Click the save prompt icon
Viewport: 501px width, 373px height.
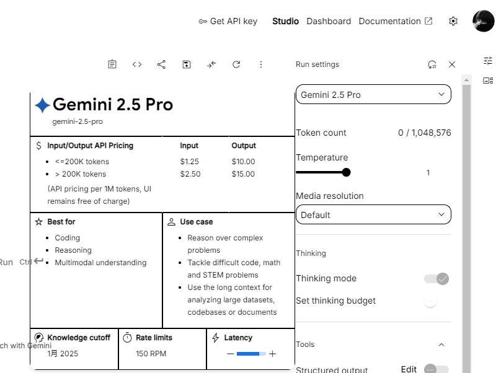coord(187,64)
